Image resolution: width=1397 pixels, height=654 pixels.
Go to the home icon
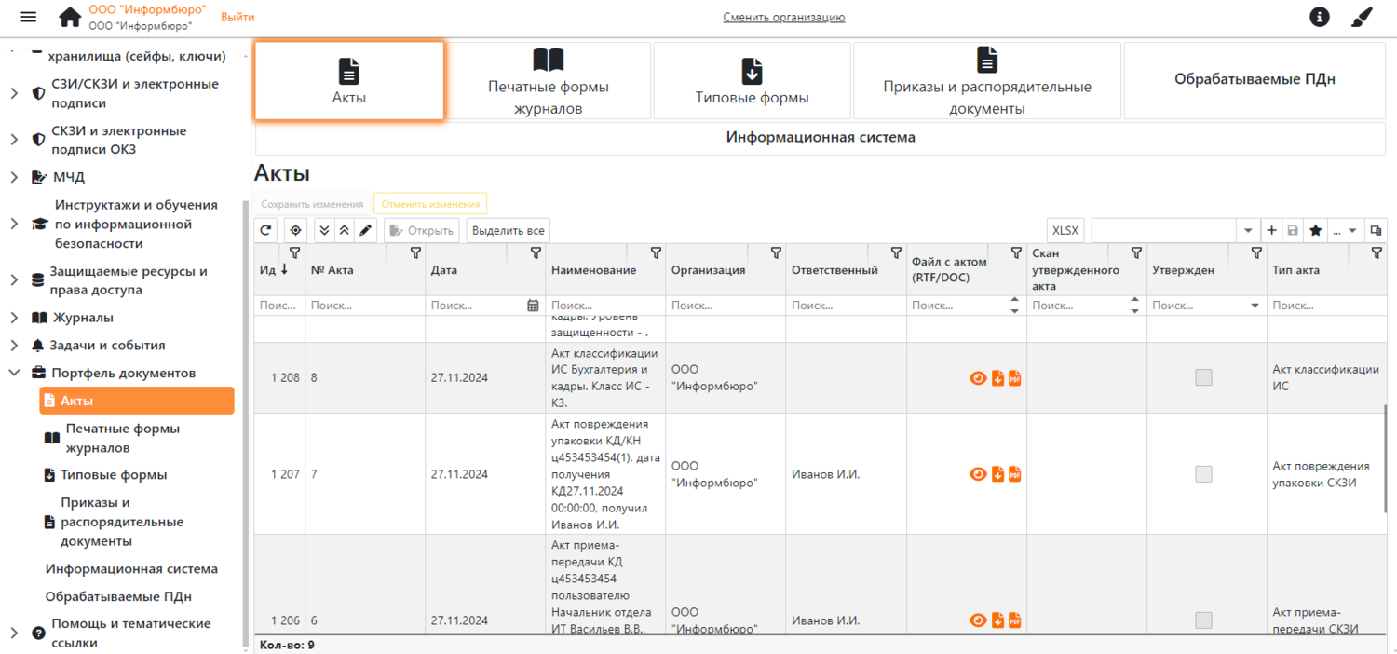pos(70,17)
